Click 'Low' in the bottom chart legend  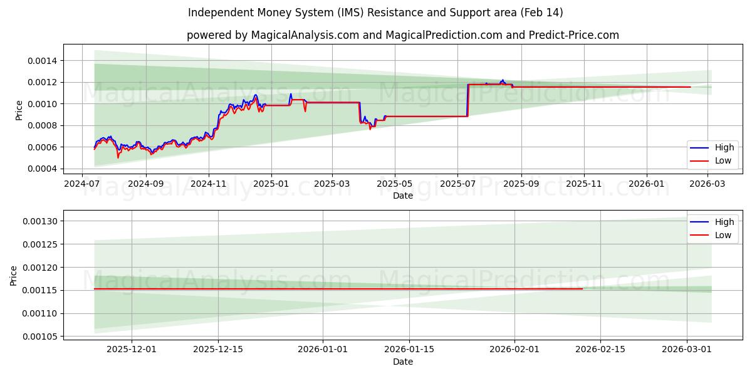click(x=723, y=235)
